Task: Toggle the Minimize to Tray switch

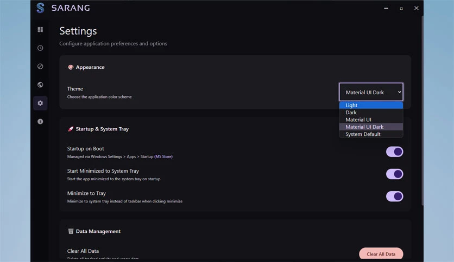Action: [x=394, y=196]
